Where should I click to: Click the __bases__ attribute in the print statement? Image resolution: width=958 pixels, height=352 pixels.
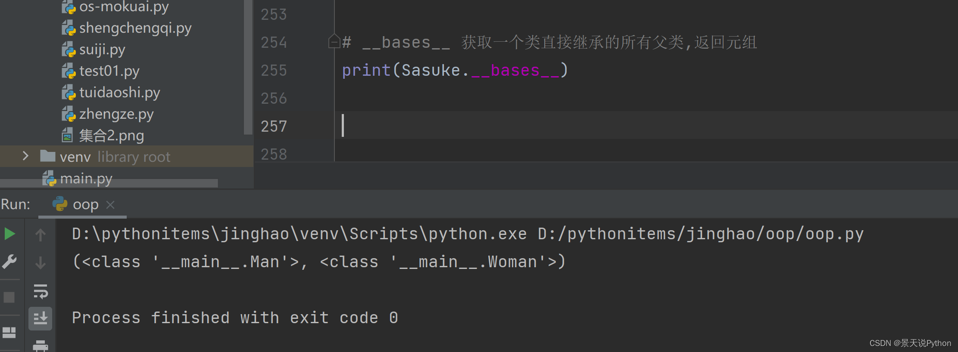coord(515,70)
